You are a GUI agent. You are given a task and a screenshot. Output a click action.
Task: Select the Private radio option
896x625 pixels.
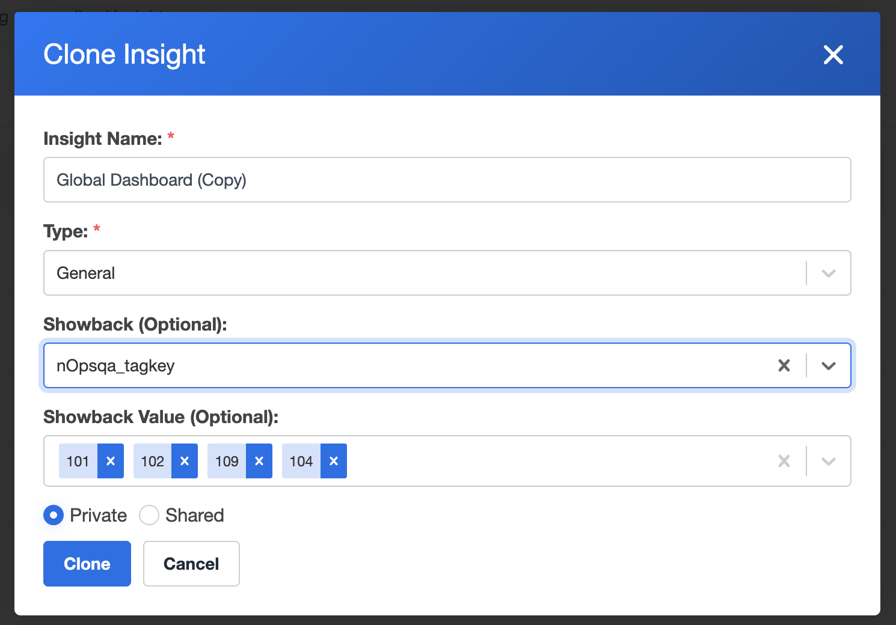click(54, 515)
